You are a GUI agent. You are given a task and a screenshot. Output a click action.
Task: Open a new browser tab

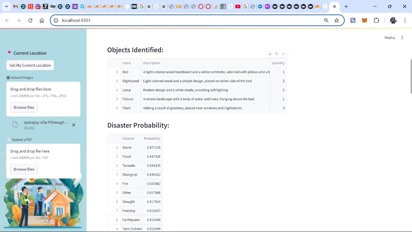click(x=346, y=6)
